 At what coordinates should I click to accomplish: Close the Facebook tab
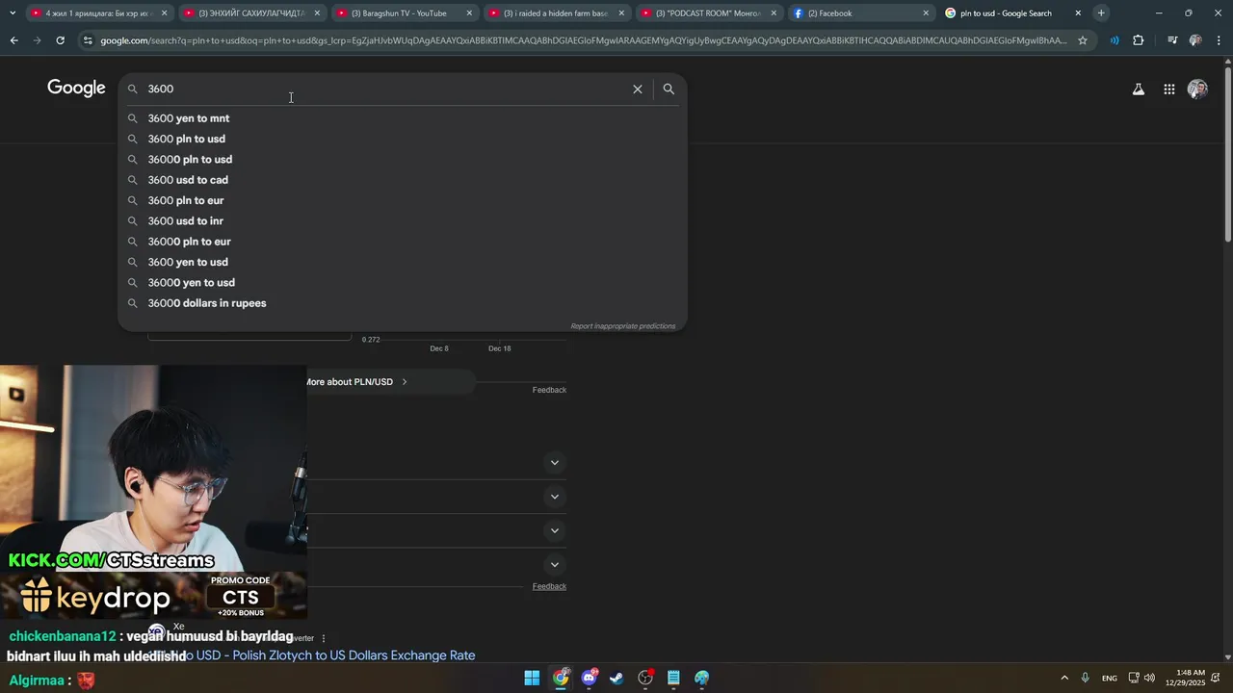926,13
